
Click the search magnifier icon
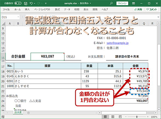pyautogui.click(x=111, y=3)
